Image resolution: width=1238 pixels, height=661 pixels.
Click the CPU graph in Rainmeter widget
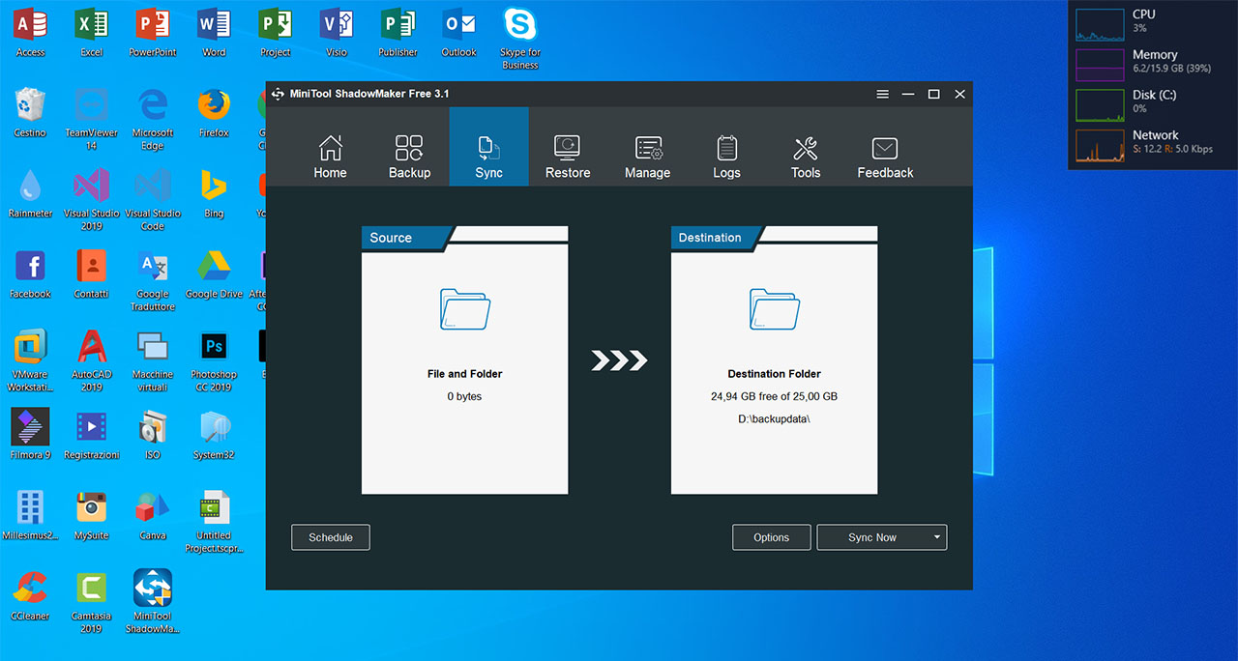[x=1101, y=24]
